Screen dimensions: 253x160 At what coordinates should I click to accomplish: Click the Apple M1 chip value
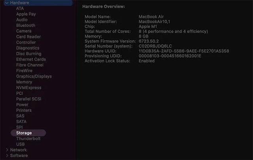tap(148, 26)
